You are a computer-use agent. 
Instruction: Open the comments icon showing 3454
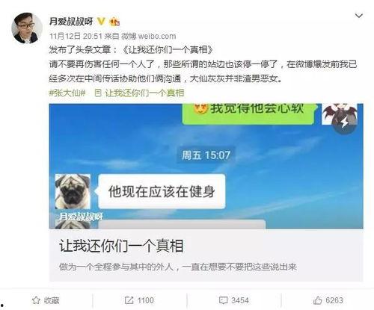coord(223,300)
